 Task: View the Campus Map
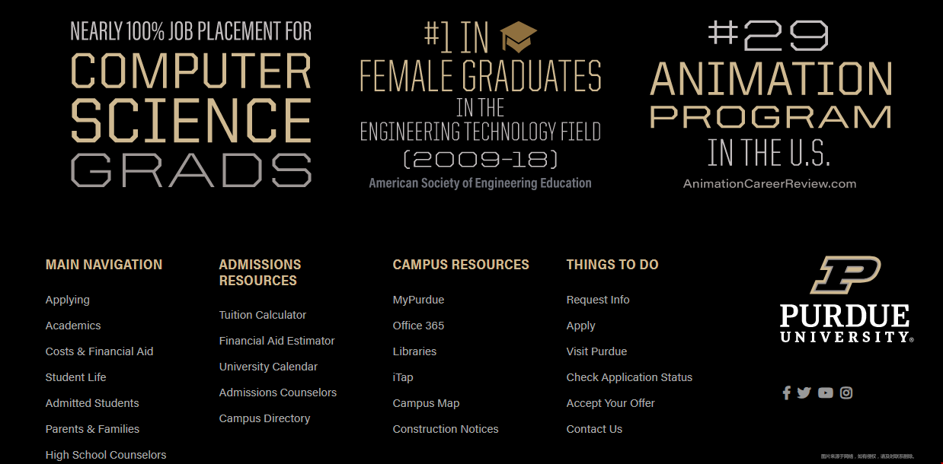(x=427, y=403)
